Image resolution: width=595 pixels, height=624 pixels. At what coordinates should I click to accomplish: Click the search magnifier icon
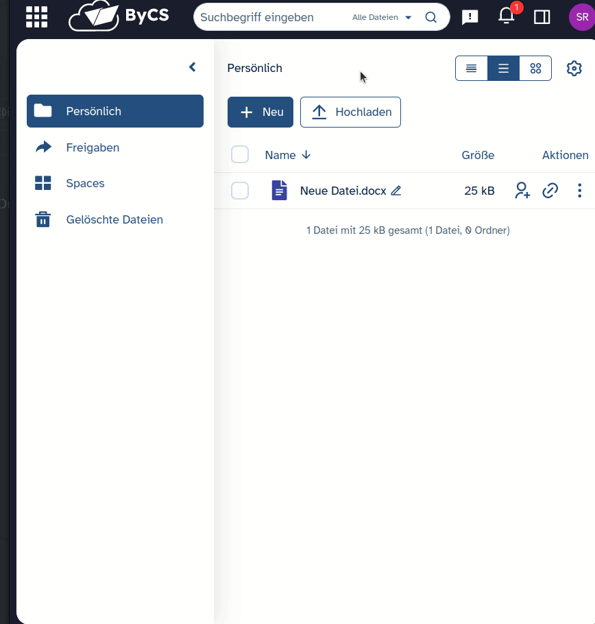[x=430, y=17]
